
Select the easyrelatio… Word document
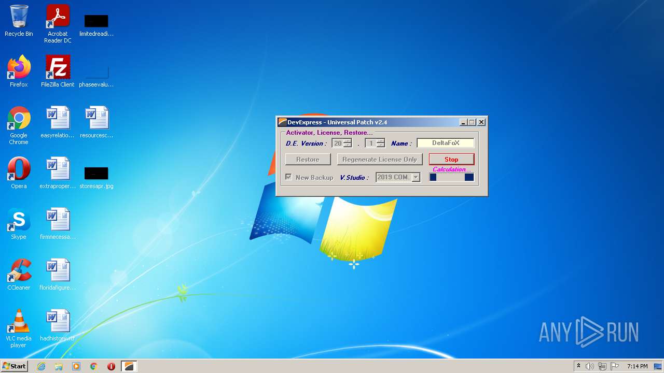point(58,122)
